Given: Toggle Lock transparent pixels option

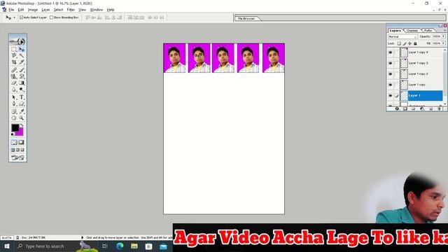Looking at the screenshot, I should coord(399,43).
